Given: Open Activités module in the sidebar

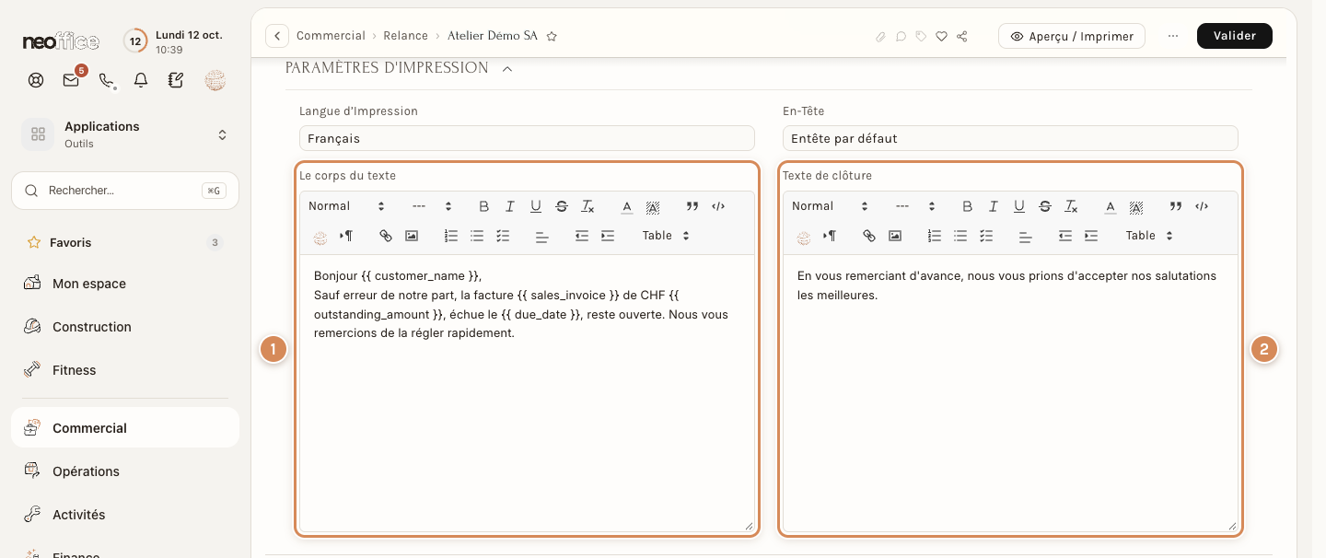Looking at the screenshot, I should click(125, 515).
